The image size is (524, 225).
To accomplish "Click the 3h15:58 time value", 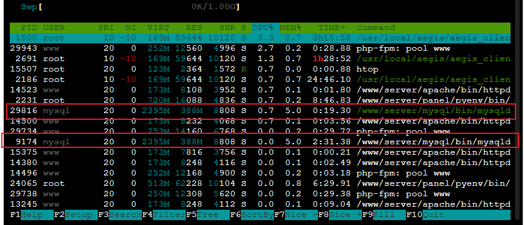I will pos(332,38).
